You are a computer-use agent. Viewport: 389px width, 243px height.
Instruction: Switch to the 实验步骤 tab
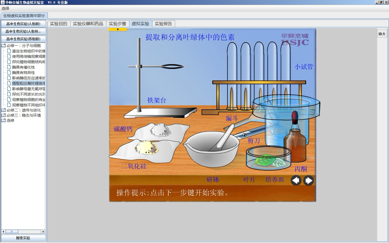tap(117, 24)
